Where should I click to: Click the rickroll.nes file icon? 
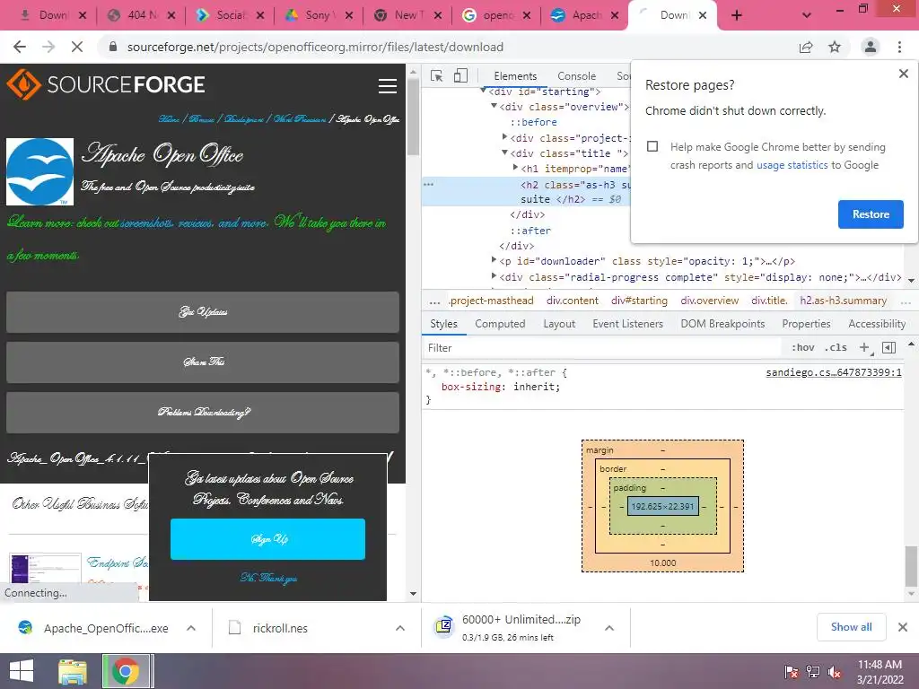click(x=234, y=628)
